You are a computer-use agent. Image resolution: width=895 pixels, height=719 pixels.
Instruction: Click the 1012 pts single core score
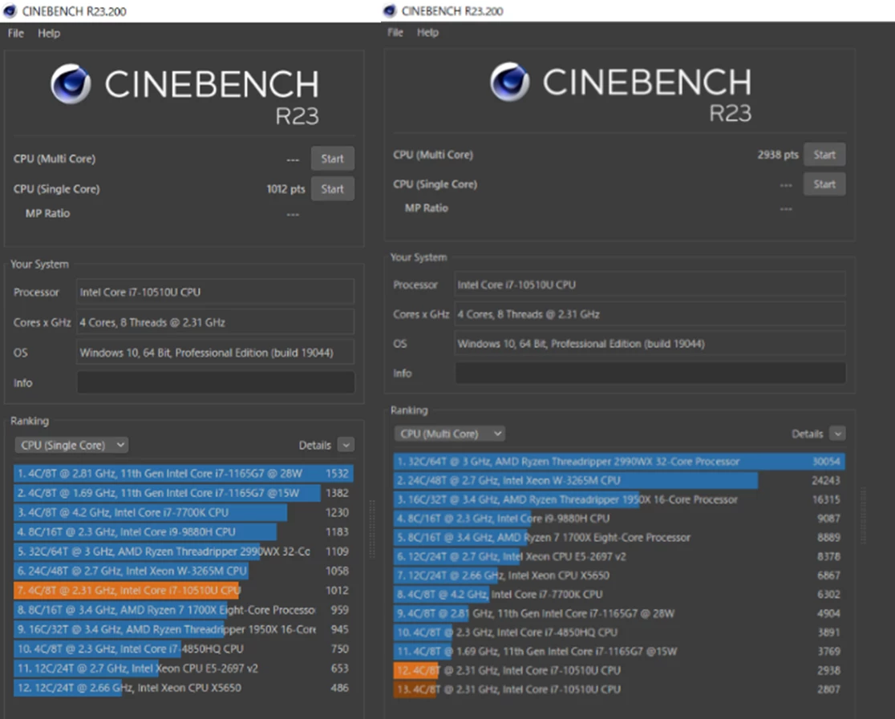[x=286, y=189]
